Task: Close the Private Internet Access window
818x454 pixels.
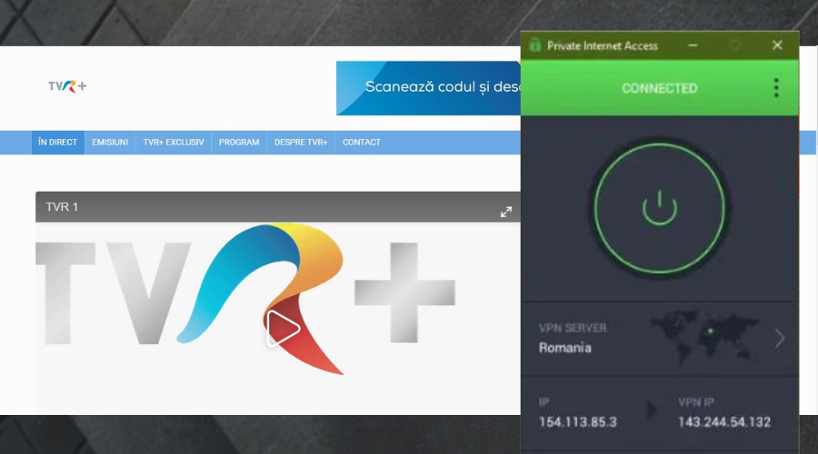Action: [x=777, y=45]
